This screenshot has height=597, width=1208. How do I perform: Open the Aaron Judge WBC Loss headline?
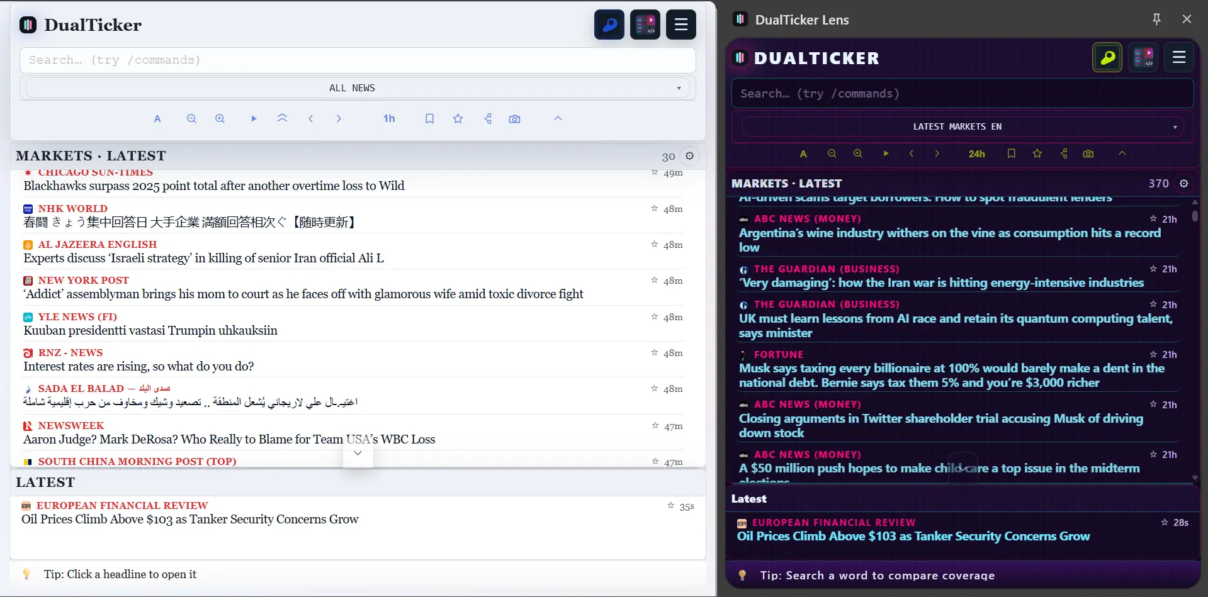tap(229, 440)
